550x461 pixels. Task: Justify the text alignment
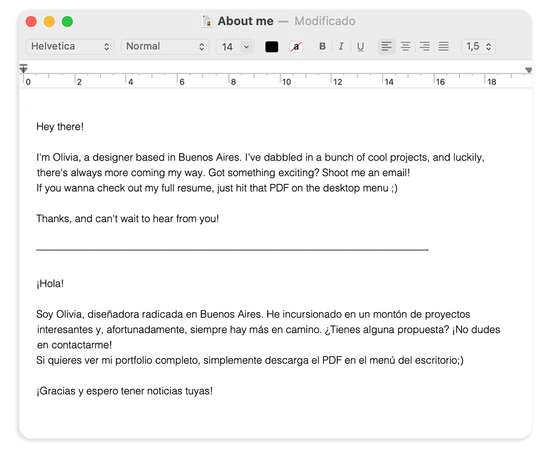444,46
